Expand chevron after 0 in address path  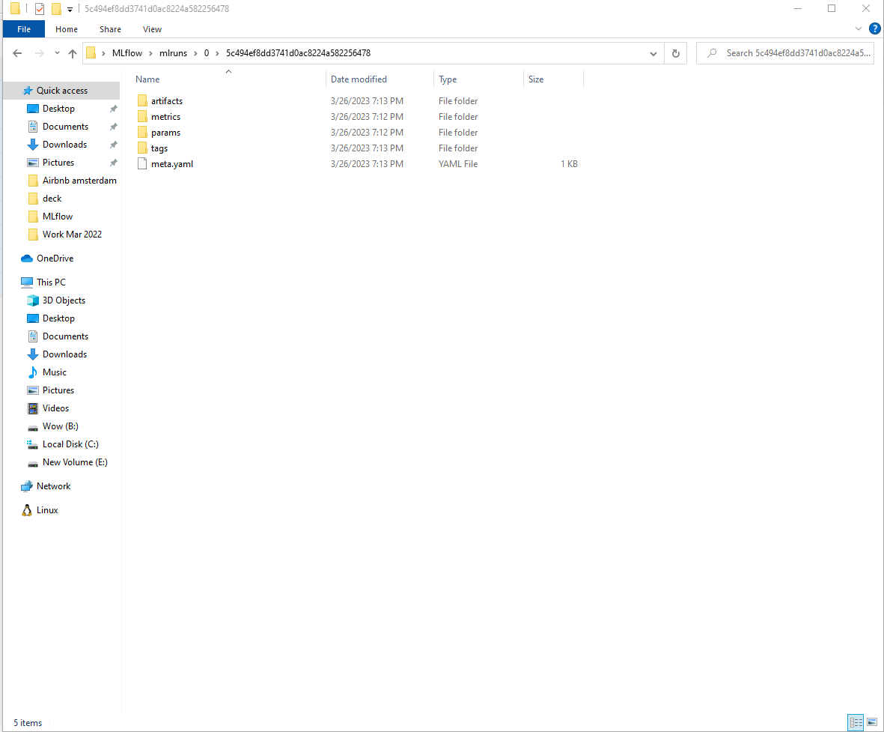pyautogui.click(x=217, y=54)
